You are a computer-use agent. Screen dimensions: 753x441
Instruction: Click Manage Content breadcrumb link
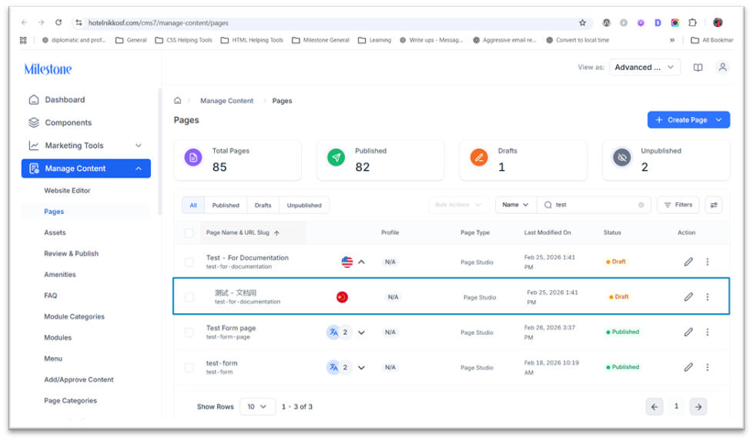click(226, 101)
